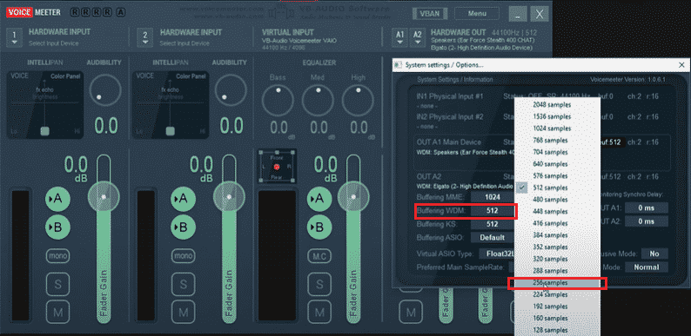The image size is (691, 336).
Task: Click Intellipan Color Panel of Hardware Input 2
Action: click(x=171, y=105)
